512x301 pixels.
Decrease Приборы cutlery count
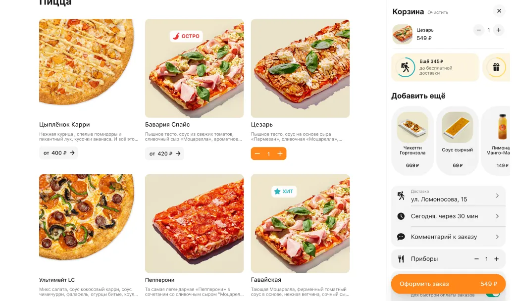476,259
